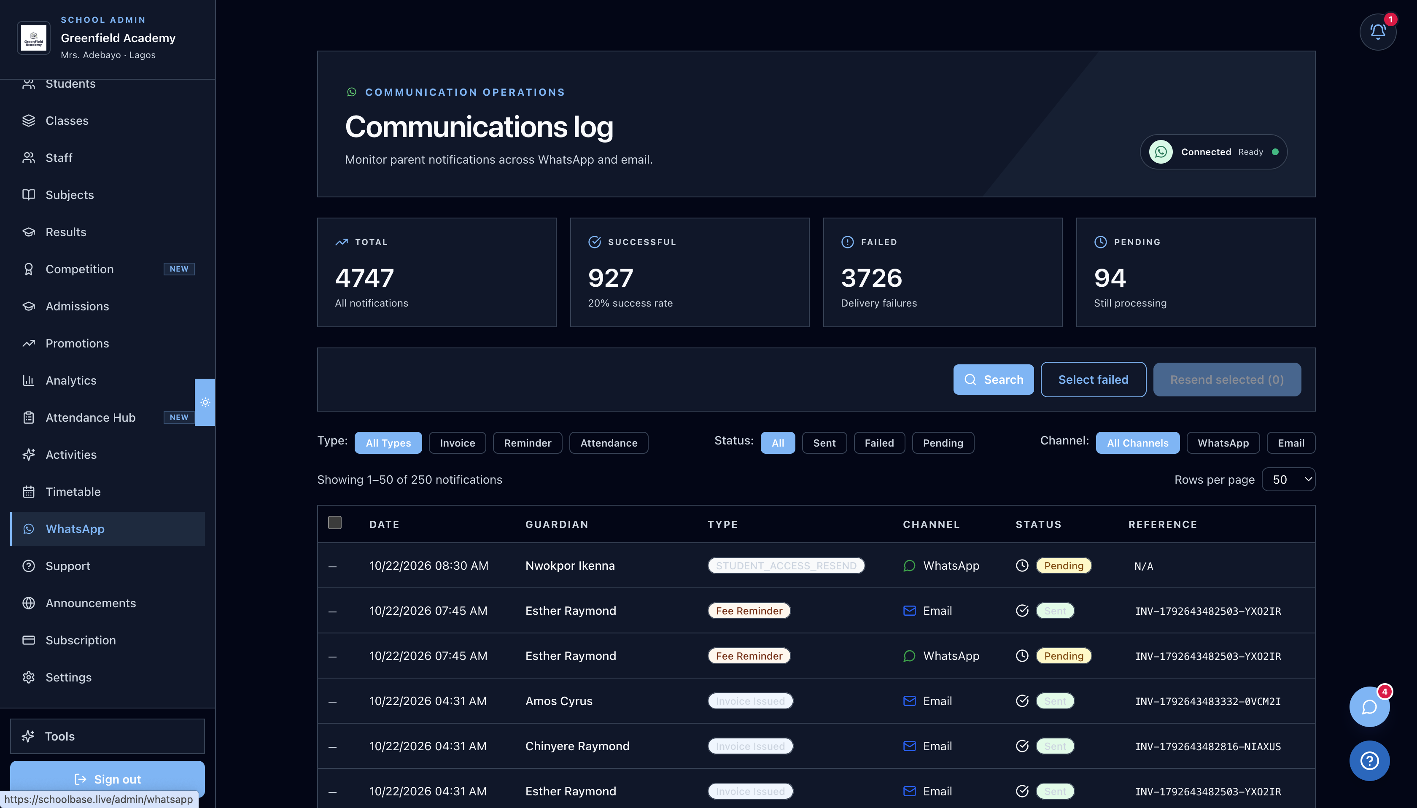Click the Resend selected (0) button

click(x=1227, y=380)
